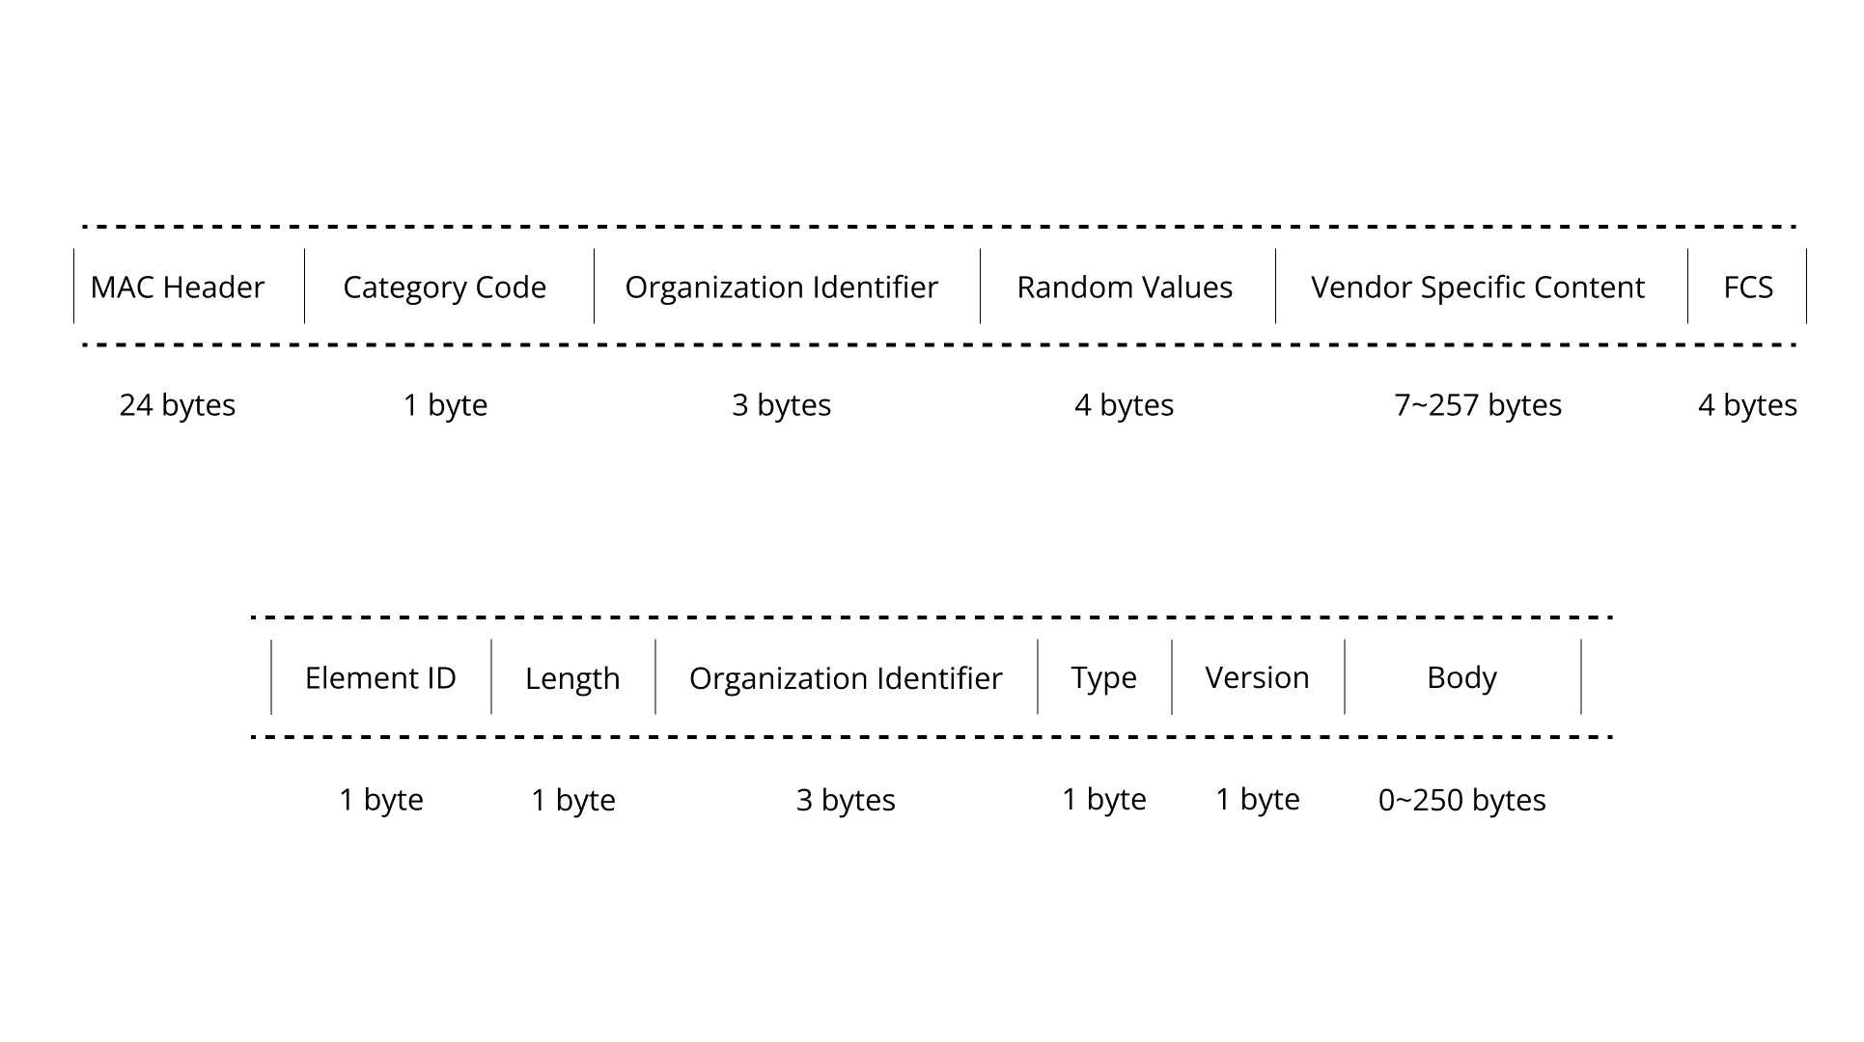The width and height of the screenshot is (1864, 1042).
Task: Click the MAC Header field
Action: (178, 288)
